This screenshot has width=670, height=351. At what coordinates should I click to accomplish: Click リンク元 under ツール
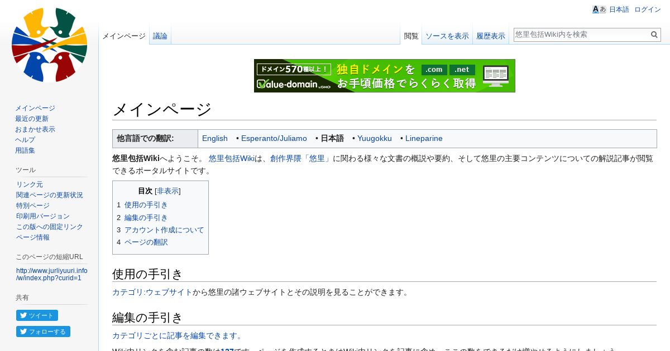(x=30, y=184)
